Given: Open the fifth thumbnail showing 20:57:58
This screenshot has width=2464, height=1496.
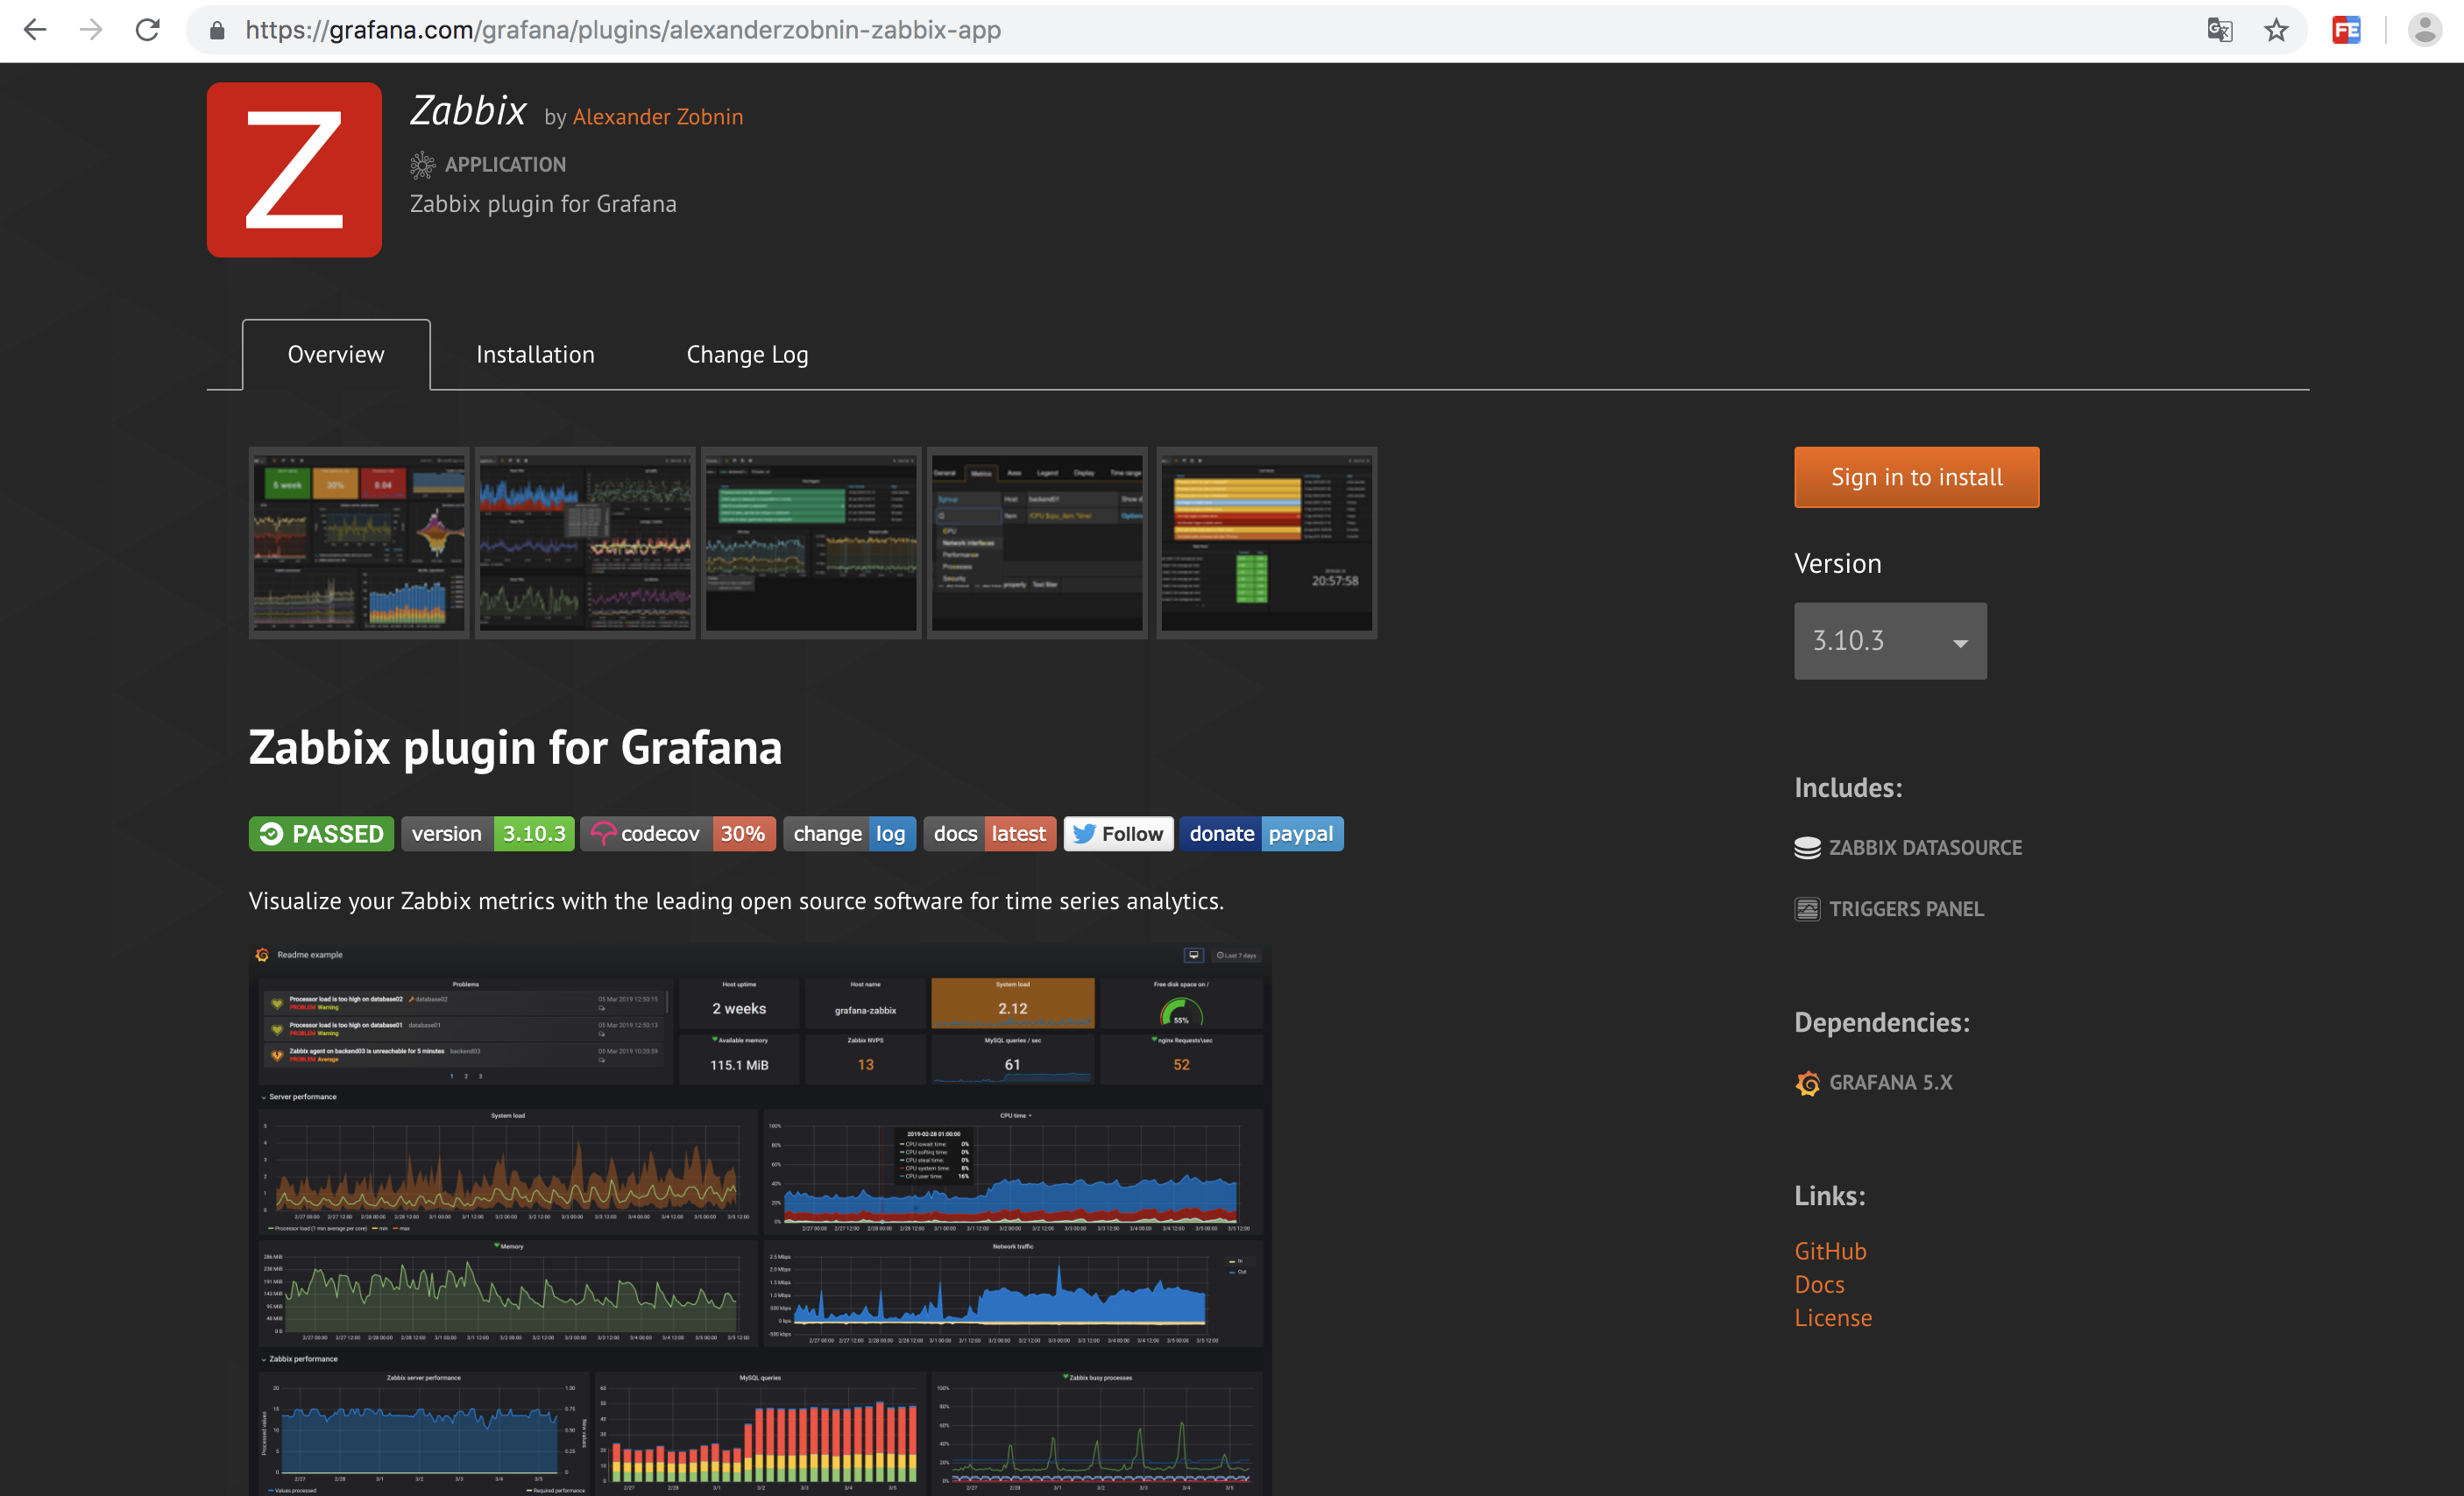Looking at the screenshot, I should [x=1266, y=543].
